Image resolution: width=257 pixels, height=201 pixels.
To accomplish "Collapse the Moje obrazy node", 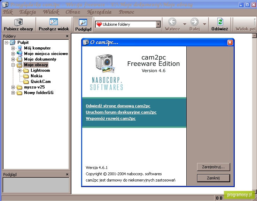I will coord(13,65).
